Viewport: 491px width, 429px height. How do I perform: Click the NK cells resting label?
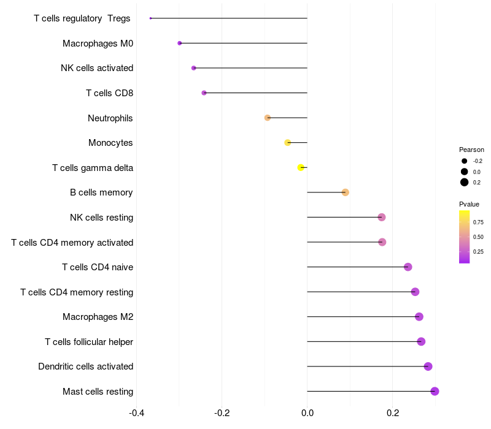click(101, 218)
